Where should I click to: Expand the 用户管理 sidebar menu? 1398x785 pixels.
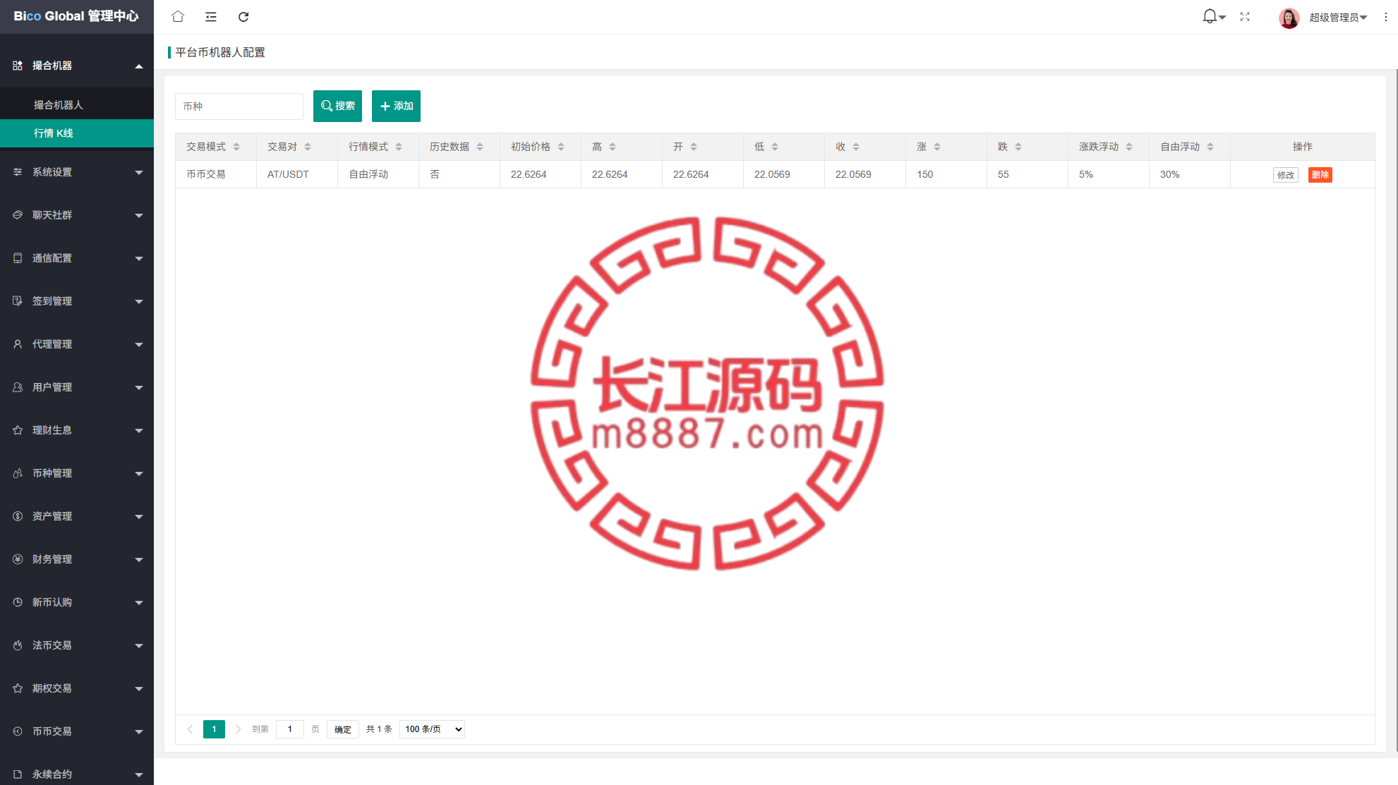pyautogui.click(x=77, y=387)
